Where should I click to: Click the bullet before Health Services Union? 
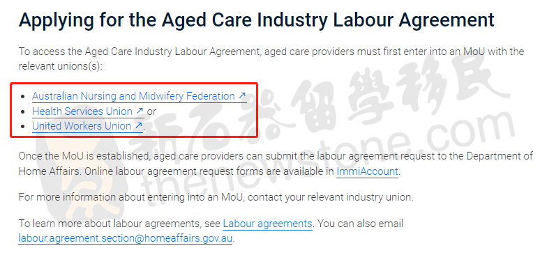[23, 111]
